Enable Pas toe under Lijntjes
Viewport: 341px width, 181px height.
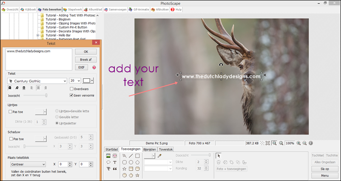point(10,112)
